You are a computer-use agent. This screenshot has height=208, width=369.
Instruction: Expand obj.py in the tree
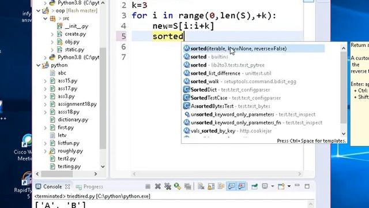point(52,42)
